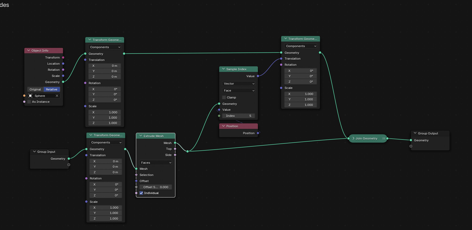The width and height of the screenshot is (472, 230).
Task: Click the Scale output socket on Object Info
Action: [63, 76]
